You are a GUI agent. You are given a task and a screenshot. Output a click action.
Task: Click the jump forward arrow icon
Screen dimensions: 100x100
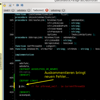pyautogui.click(x=22, y=5)
